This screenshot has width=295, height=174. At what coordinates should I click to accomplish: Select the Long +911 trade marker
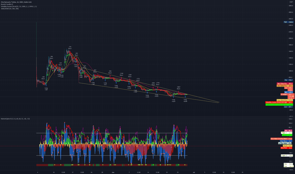(105, 84)
